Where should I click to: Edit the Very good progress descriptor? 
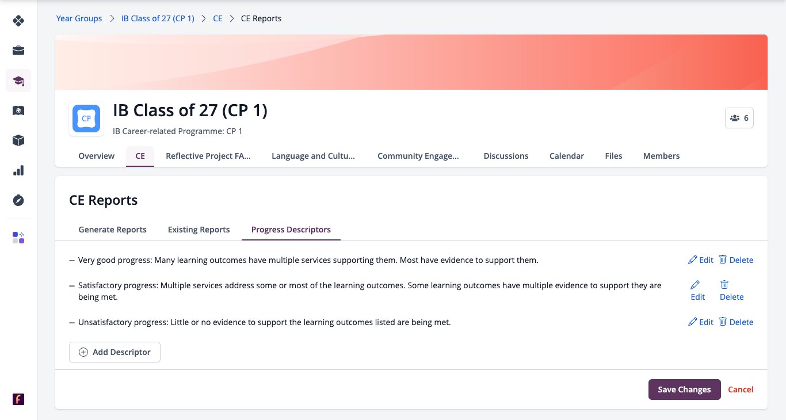click(x=700, y=260)
